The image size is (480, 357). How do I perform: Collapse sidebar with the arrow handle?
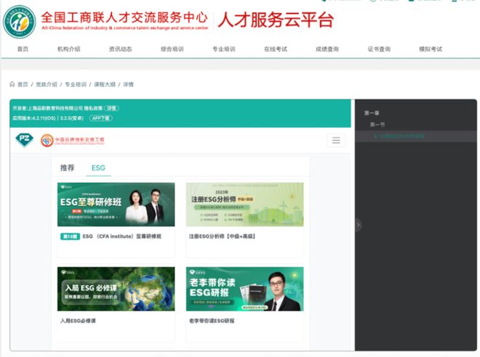358,225
